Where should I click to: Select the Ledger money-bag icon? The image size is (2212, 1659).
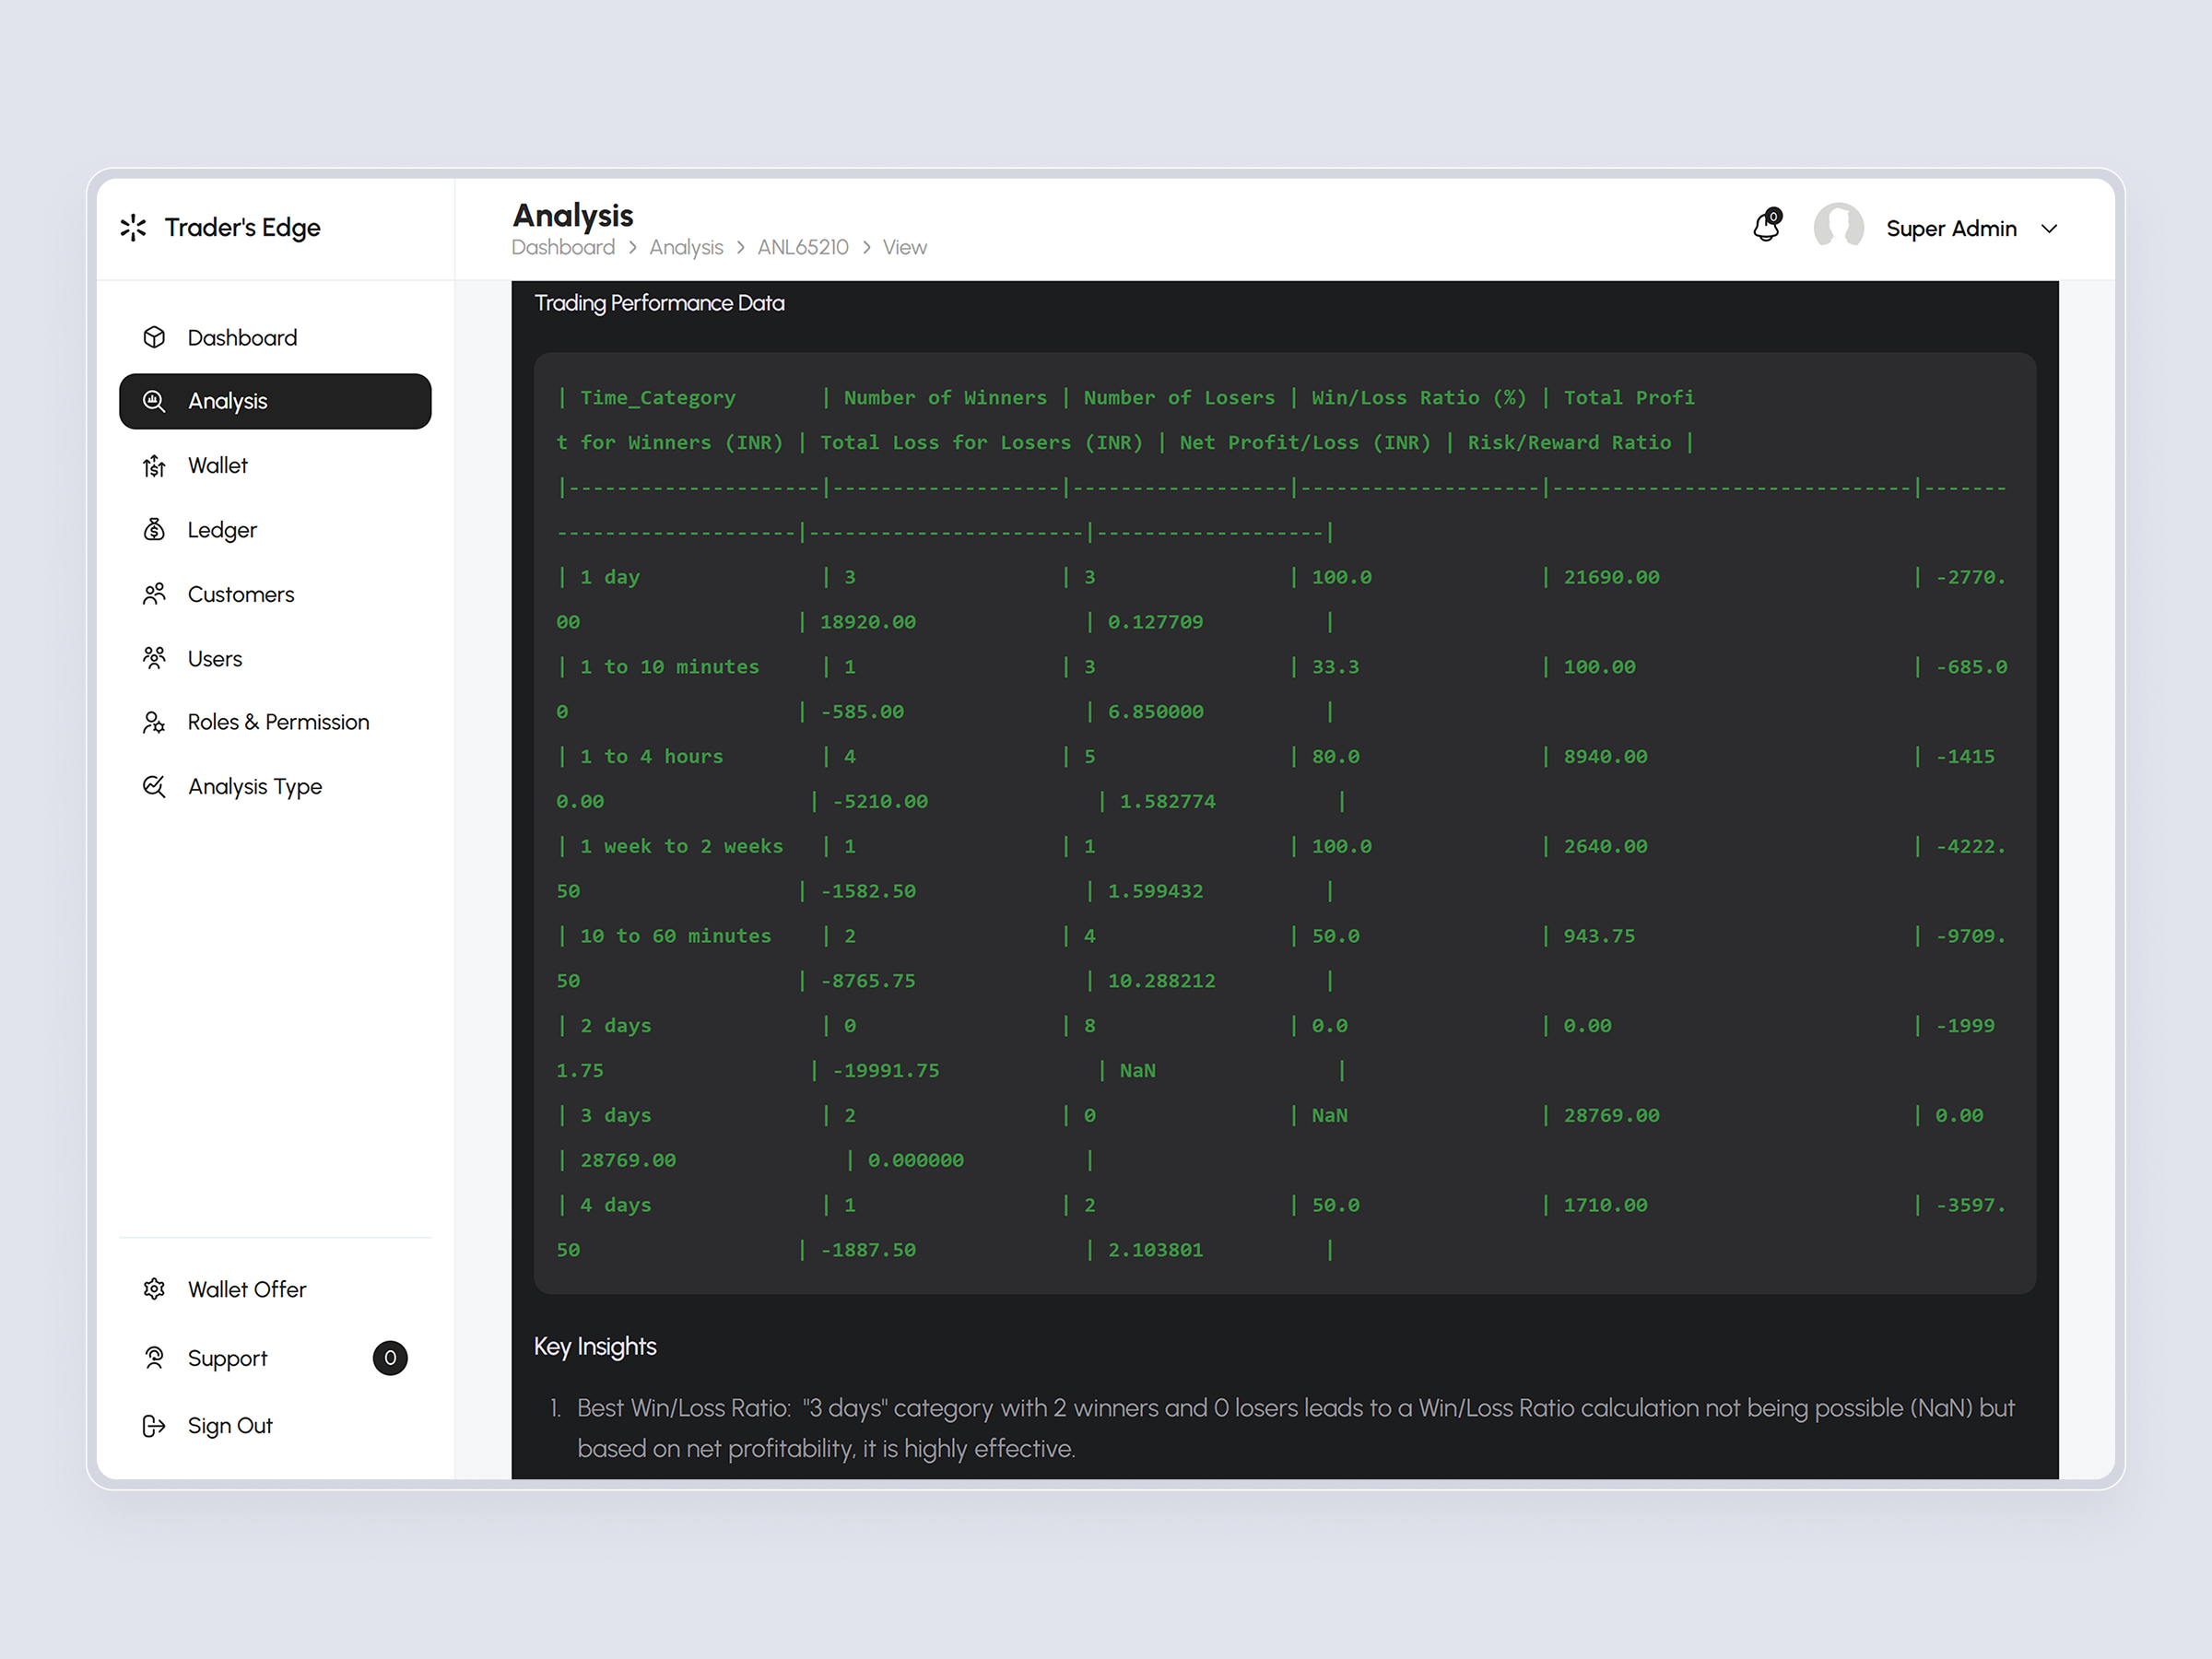[x=155, y=529]
